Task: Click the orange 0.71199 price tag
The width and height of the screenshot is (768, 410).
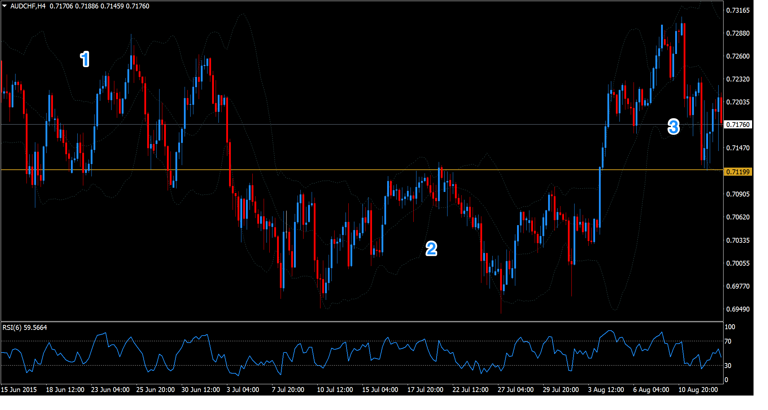Action: [738, 172]
